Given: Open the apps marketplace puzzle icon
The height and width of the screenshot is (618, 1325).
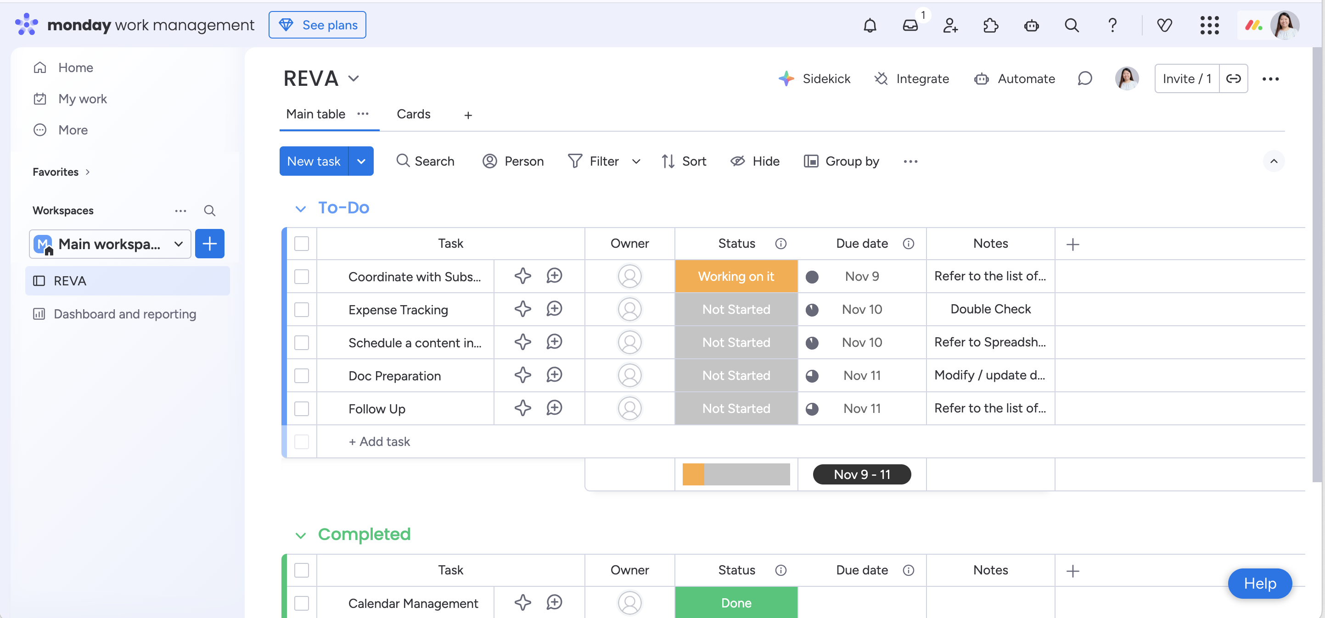Looking at the screenshot, I should (x=990, y=25).
